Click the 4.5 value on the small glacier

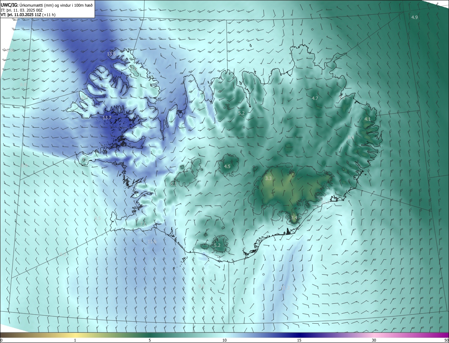coord(227,166)
